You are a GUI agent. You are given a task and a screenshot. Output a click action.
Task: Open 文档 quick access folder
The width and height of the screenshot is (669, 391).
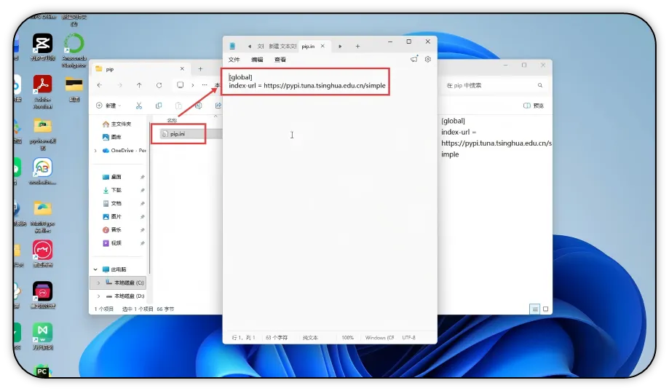tap(112, 203)
